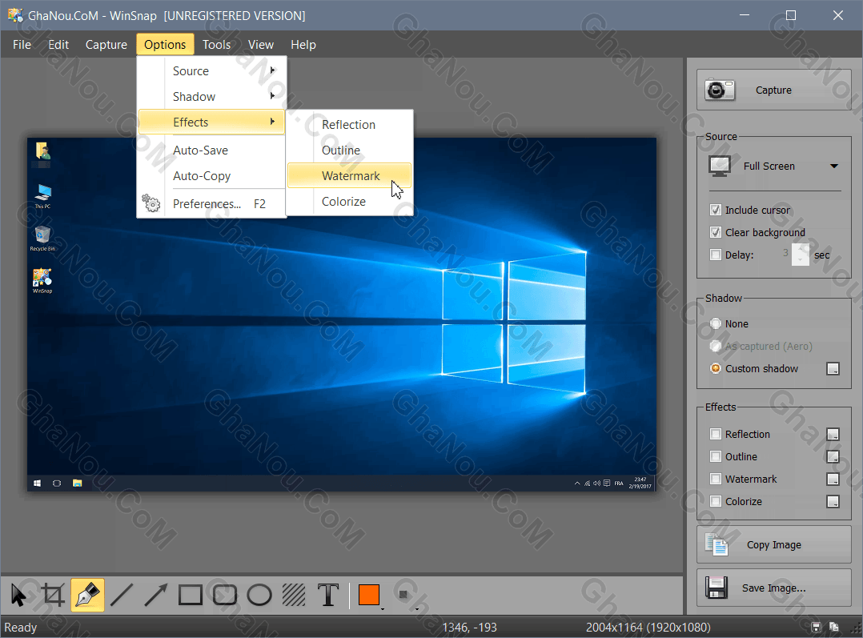Image resolution: width=863 pixels, height=638 pixels.
Task: Click Start button in captured preview taskbar
Action: pyautogui.click(x=37, y=484)
